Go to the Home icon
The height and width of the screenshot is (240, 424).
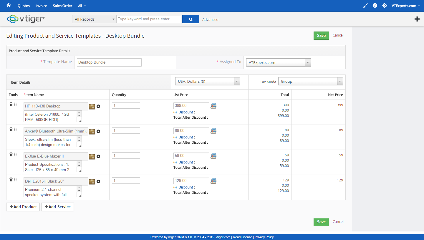coord(9,6)
